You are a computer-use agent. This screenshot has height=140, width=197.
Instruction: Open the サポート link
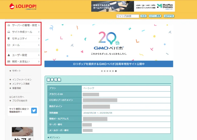point(16,71)
